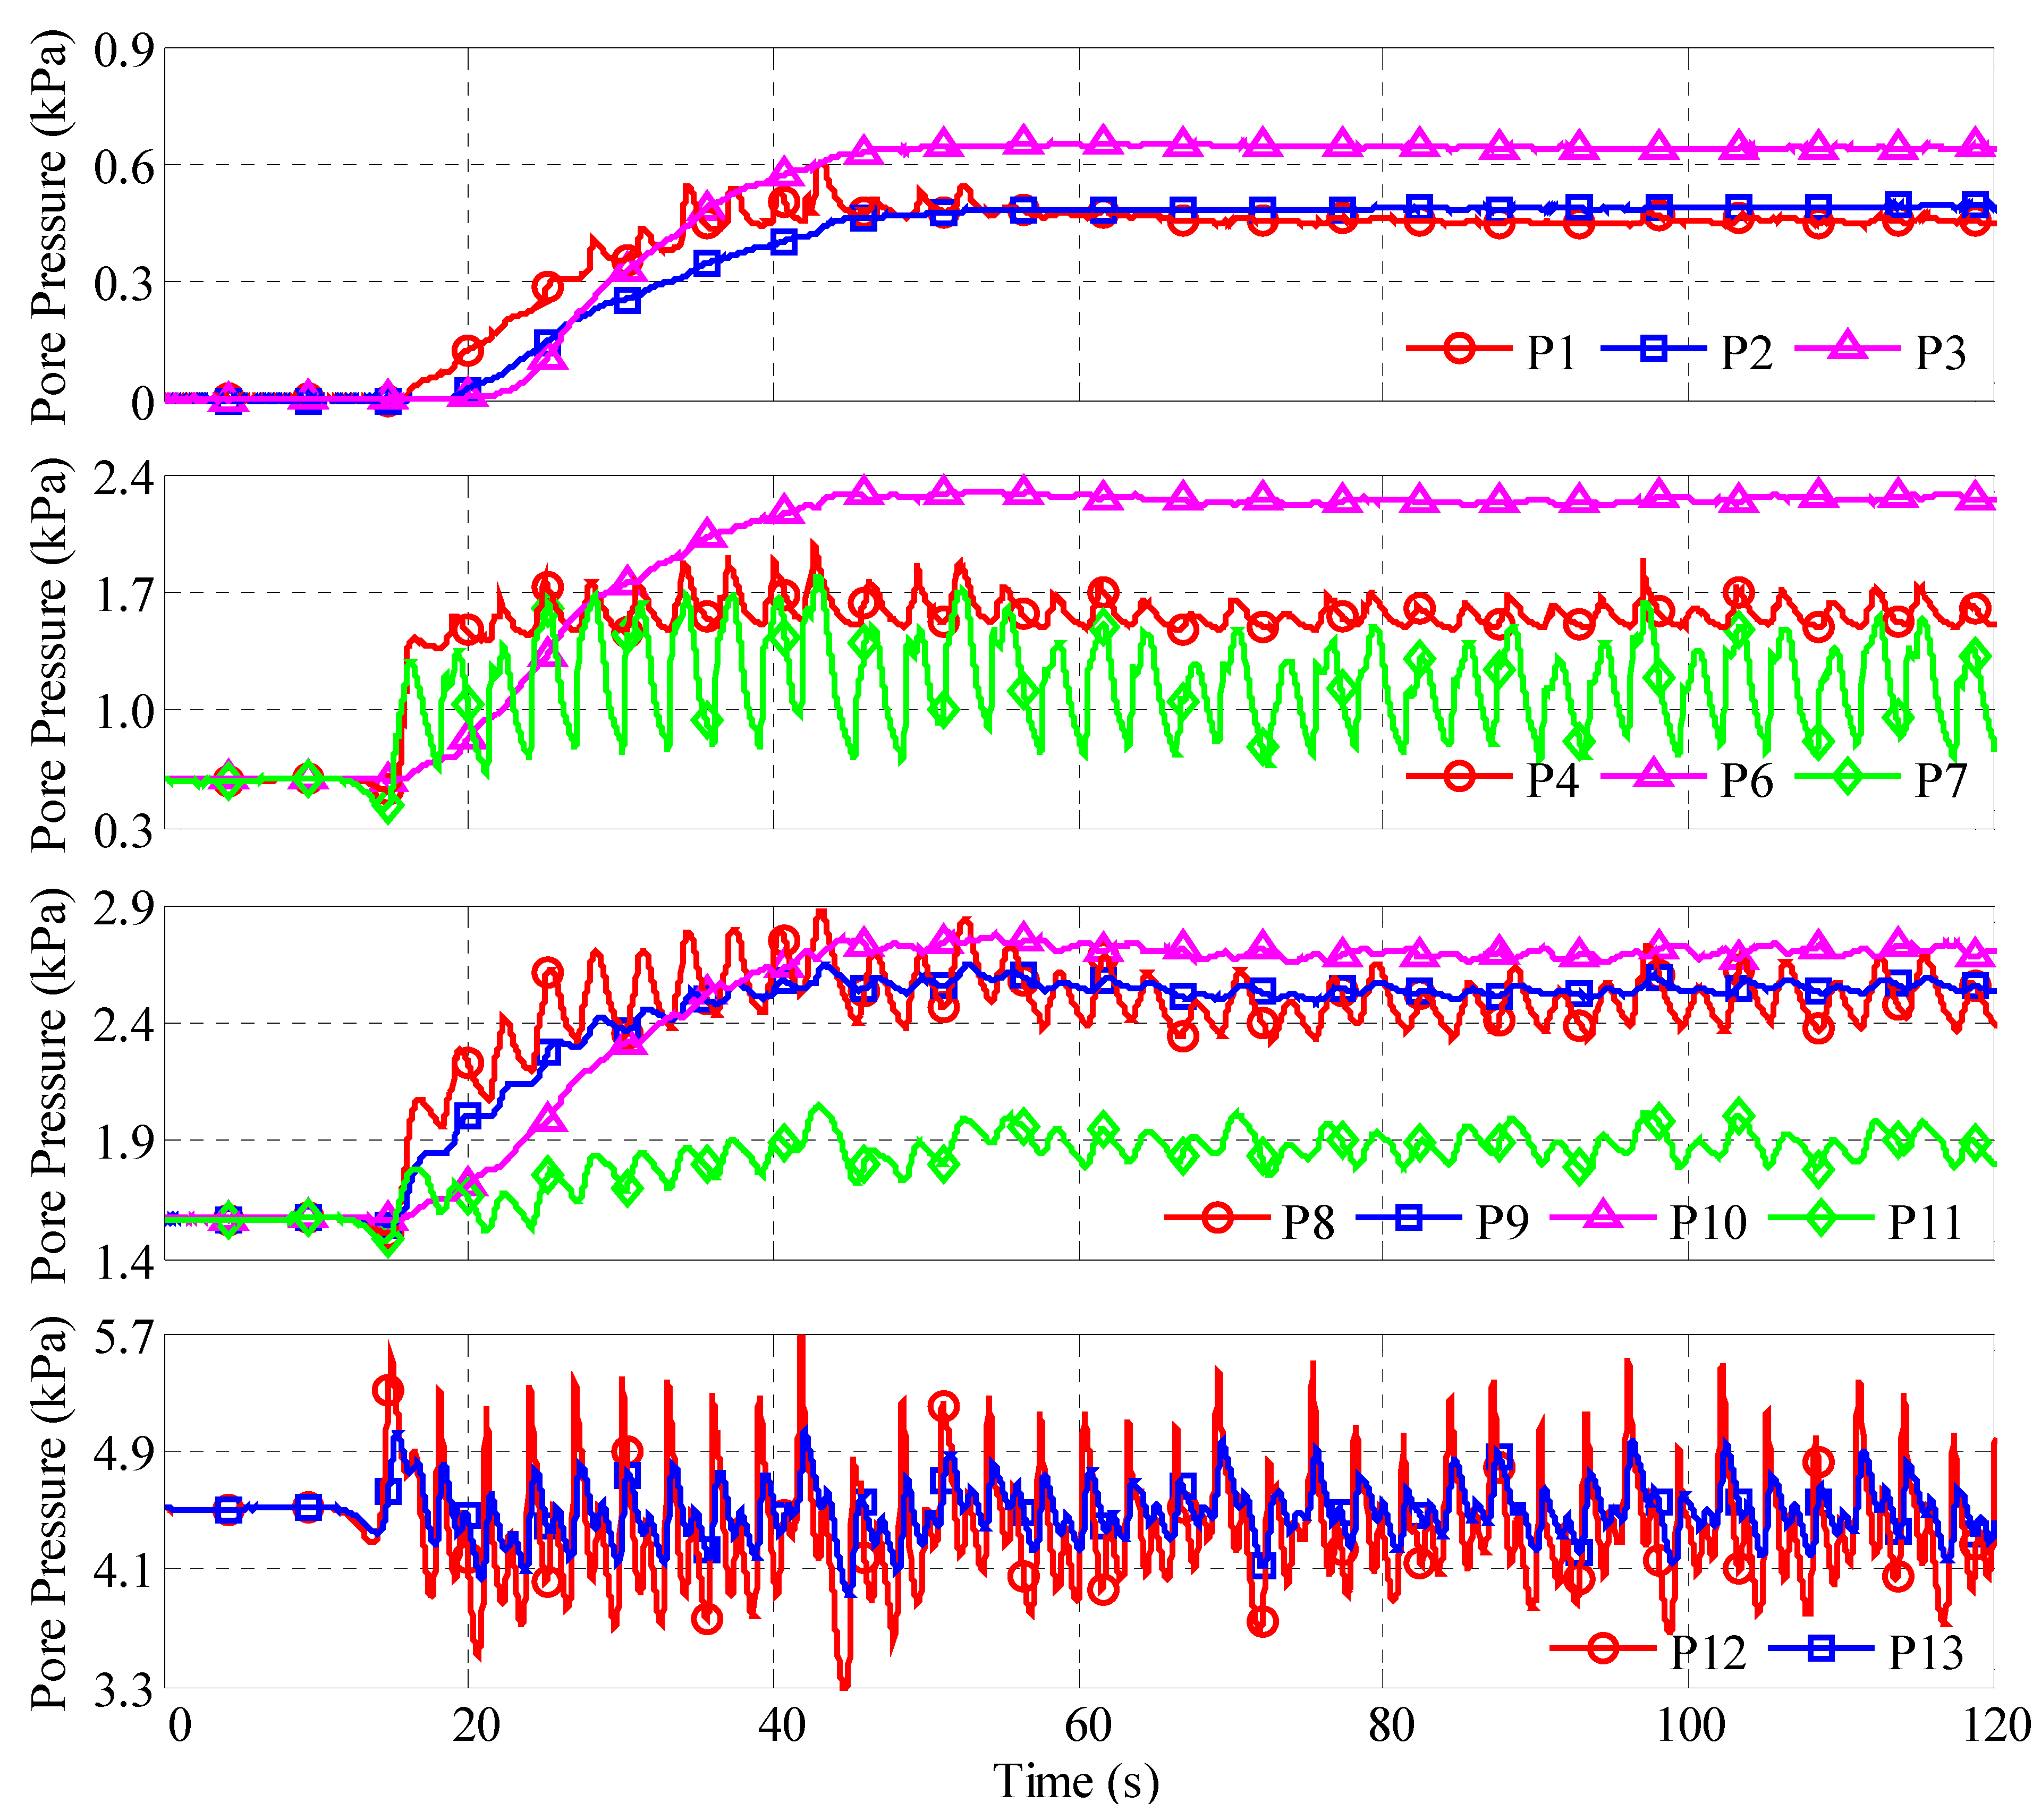Screen dimensions: 2041x1820
Task: Click the 0.9 y-axis tick label
Action: coord(124,50)
